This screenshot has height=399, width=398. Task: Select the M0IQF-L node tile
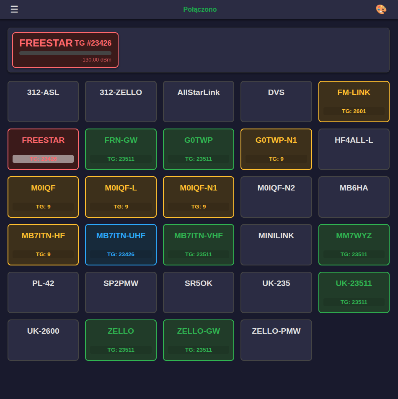[x=121, y=197]
